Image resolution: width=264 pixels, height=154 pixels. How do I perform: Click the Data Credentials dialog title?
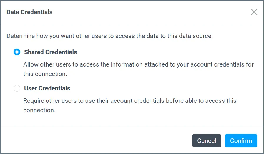point(29,12)
